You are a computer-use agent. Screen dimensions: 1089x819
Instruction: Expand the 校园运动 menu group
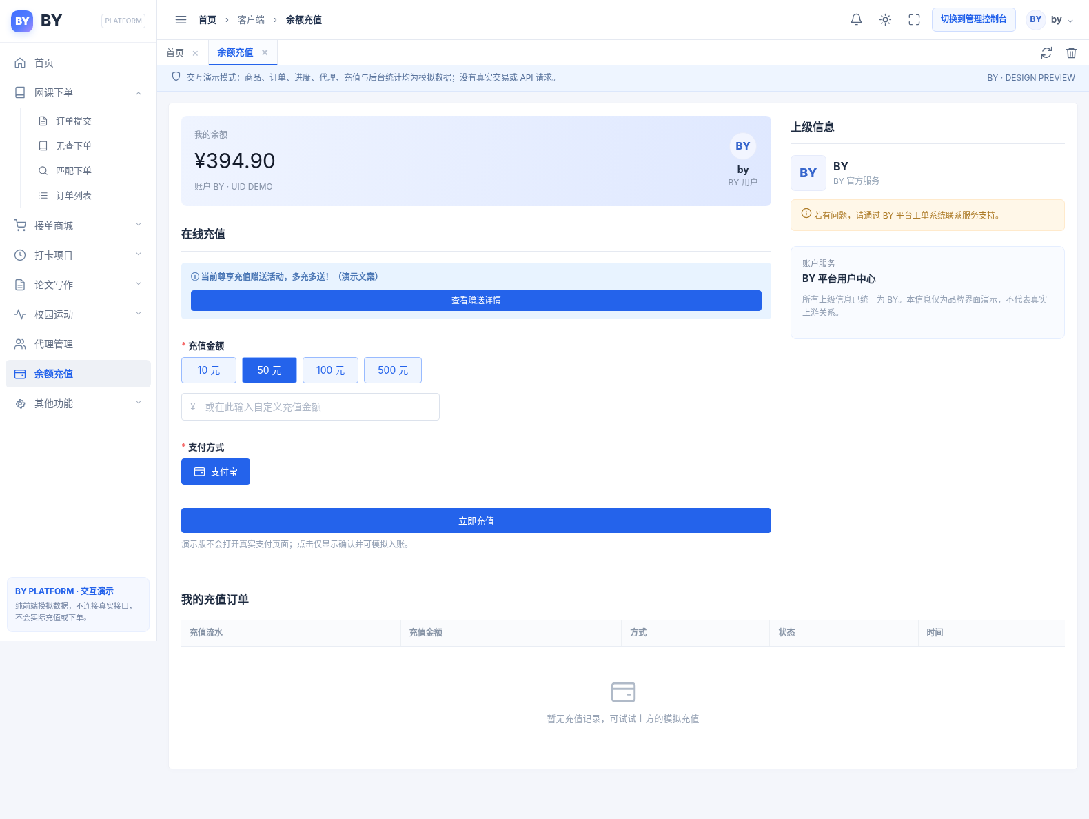pos(78,314)
